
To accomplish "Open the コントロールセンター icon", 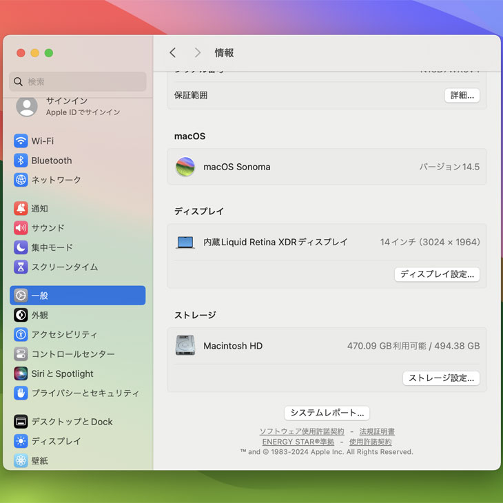I will click(21, 354).
